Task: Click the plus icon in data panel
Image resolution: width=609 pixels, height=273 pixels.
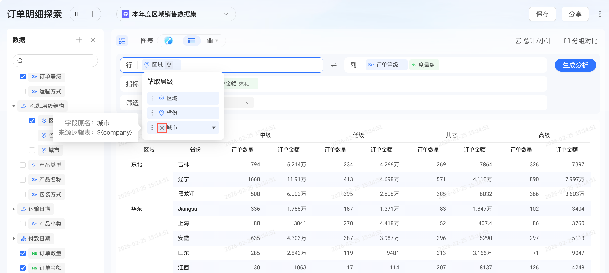Action: (79, 40)
